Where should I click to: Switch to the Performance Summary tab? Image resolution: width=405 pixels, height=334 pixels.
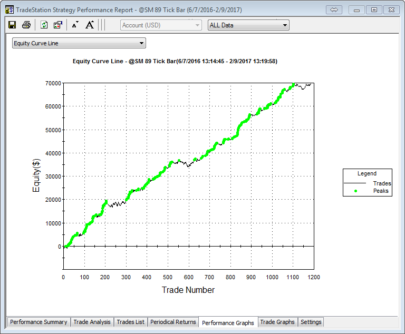tap(38, 322)
